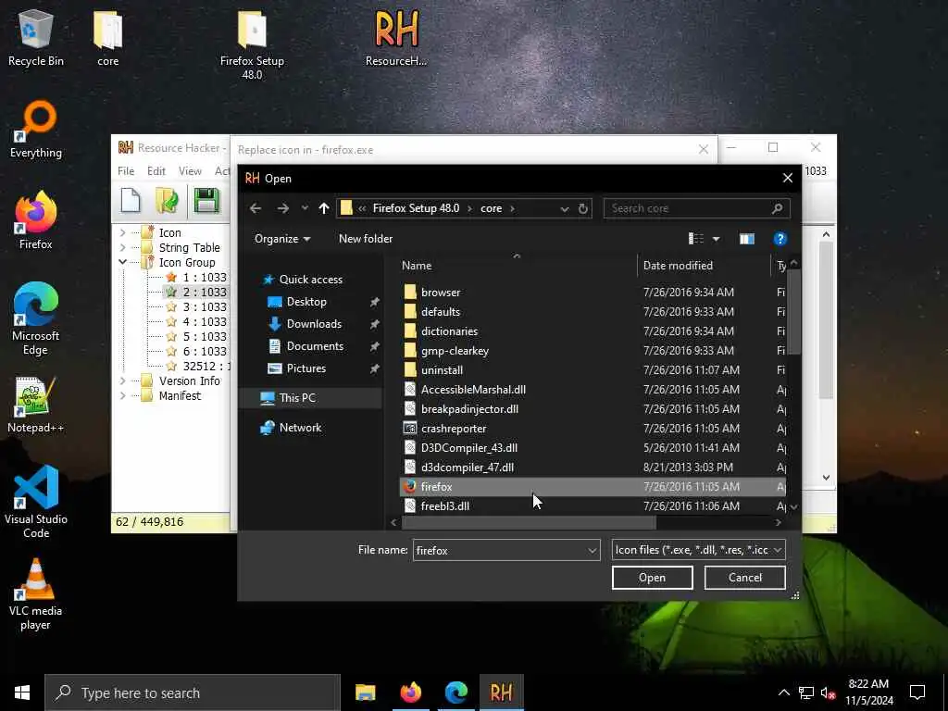
Task: Refresh the core folder listing
Action: (x=583, y=208)
